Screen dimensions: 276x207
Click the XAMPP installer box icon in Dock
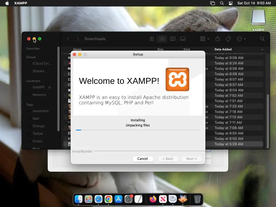click(x=183, y=199)
